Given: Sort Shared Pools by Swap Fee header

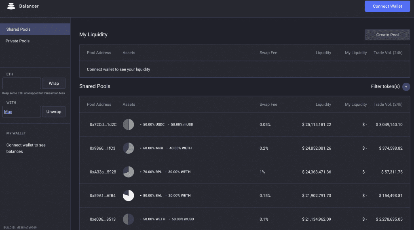Looking at the screenshot, I should 268,105.
